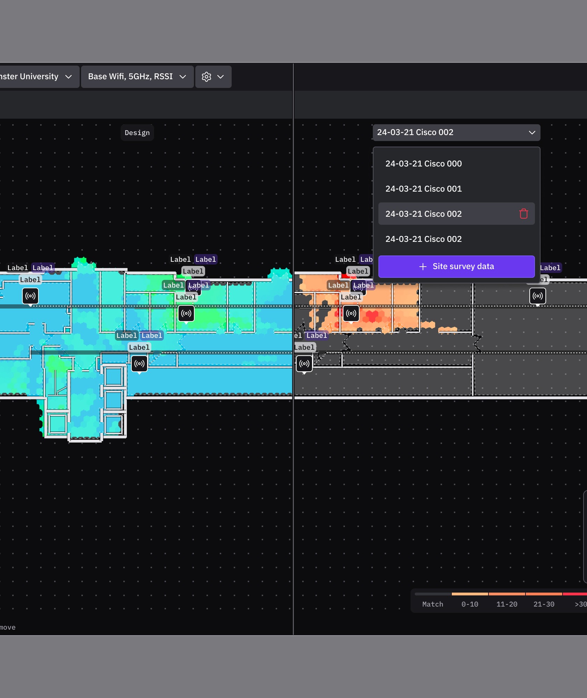Click the 0-10 legend segment
The image size is (587, 698).
tap(470, 600)
